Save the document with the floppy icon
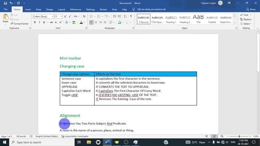 (x=5, y=3)
